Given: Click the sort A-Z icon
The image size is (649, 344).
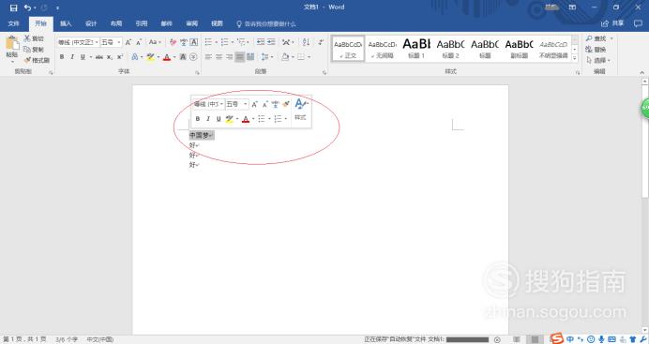Looking at the screenshot, I should point(306,42).
